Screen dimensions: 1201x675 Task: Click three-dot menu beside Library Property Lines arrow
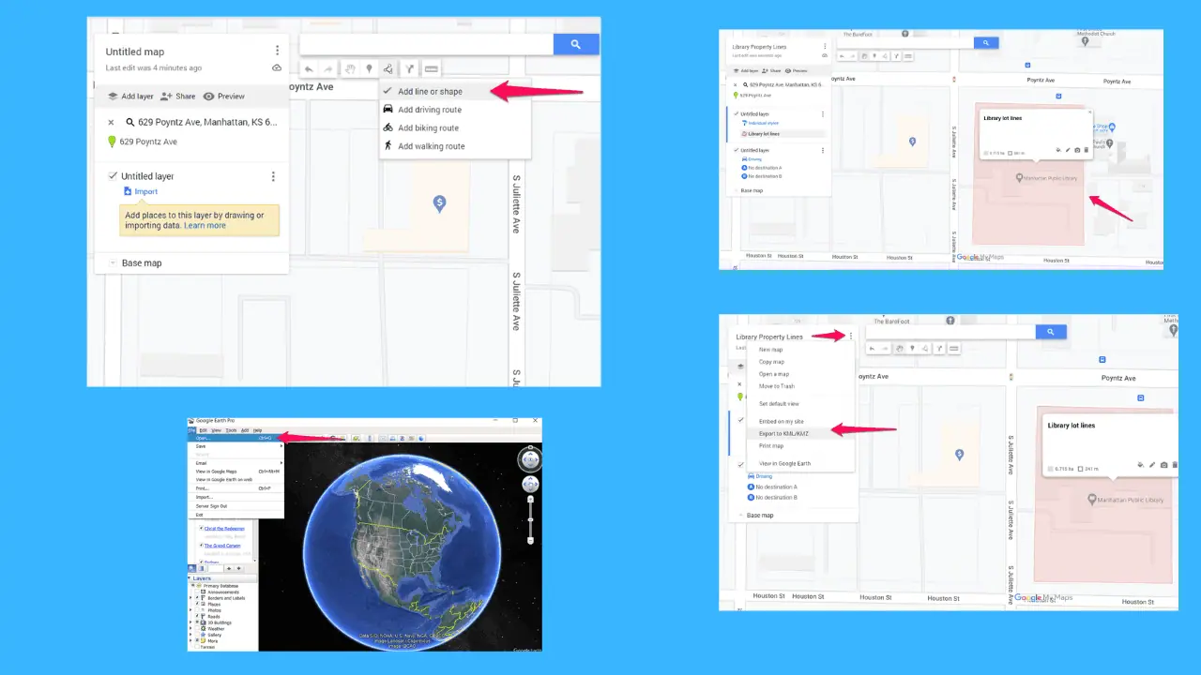click(851, 336)
